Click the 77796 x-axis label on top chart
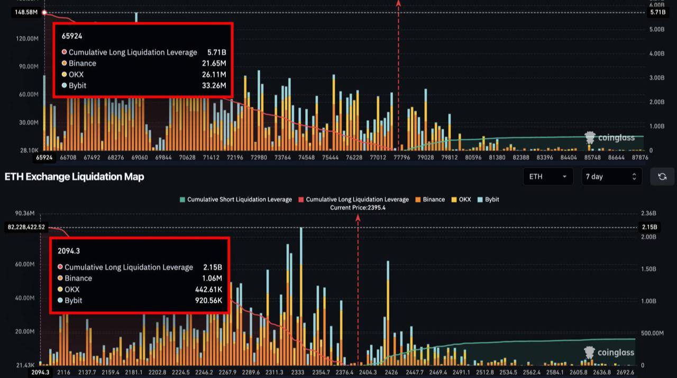Viewport: 677px width, 378px height. coord(402,157)
